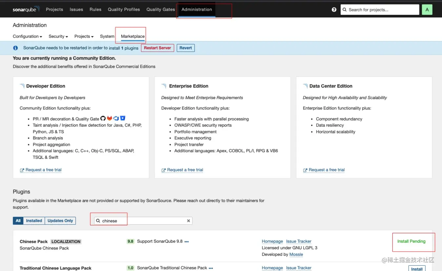Click the Restart Server button
Screen dimensions: 442x271
(x=157, y=48)
